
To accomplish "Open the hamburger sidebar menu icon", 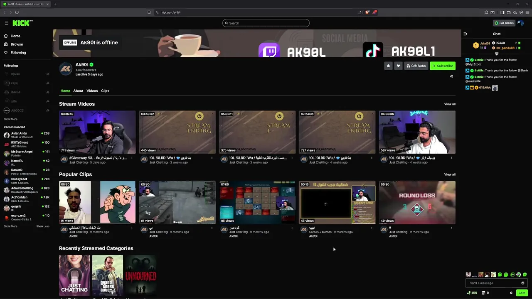I will (7, 23).
